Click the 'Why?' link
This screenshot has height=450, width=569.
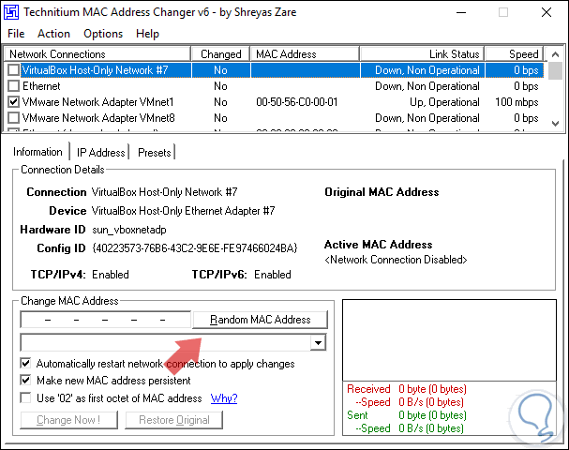coord(224,398)
